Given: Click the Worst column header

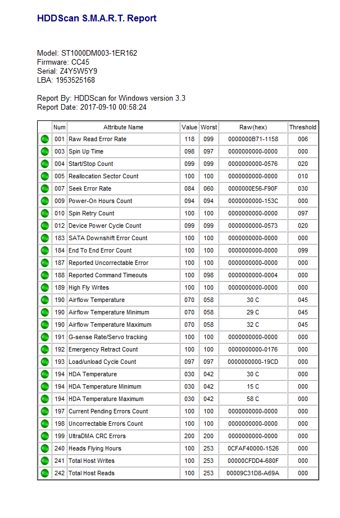Looking at the screenshot, I should (x=208, y=127).
